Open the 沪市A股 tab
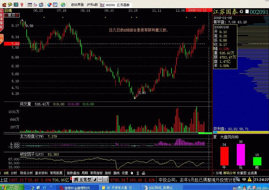Screen dimensions: 269x190 (x=92, y=5)
